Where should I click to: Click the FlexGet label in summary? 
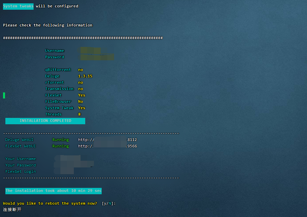click(53, 95)
